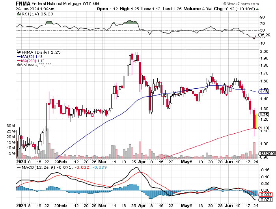
Task: Click the MACD black line legend marker
Action: (19, 167)
